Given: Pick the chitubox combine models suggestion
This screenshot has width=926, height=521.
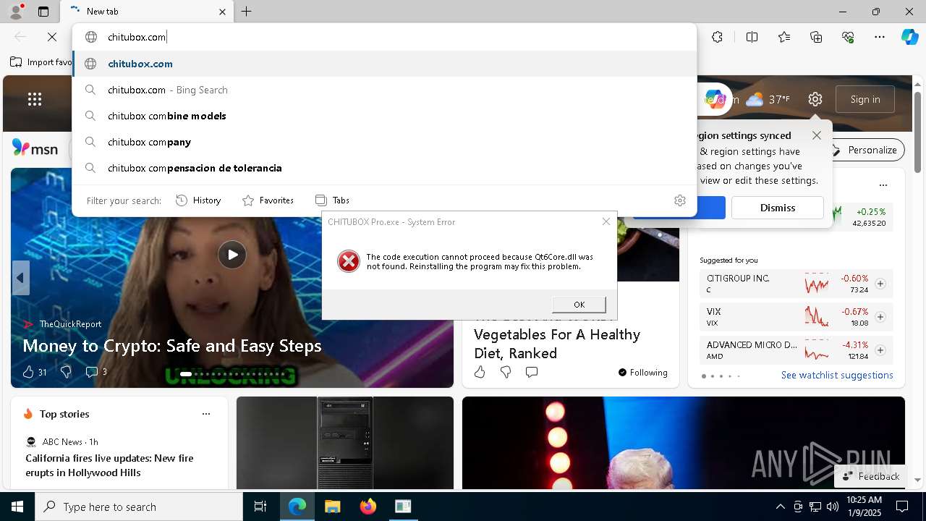Looking at the screenshot, I should tap(384, 116).
